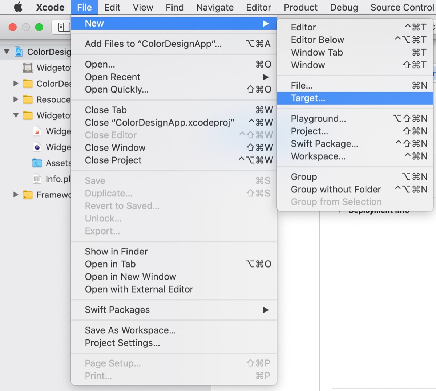This screenshot has width=436, height=391.
Task: Select Swift Package... in New submenu
Action: click(355, 144)
